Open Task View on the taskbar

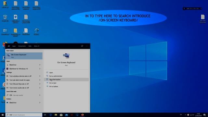pos(45,115)
